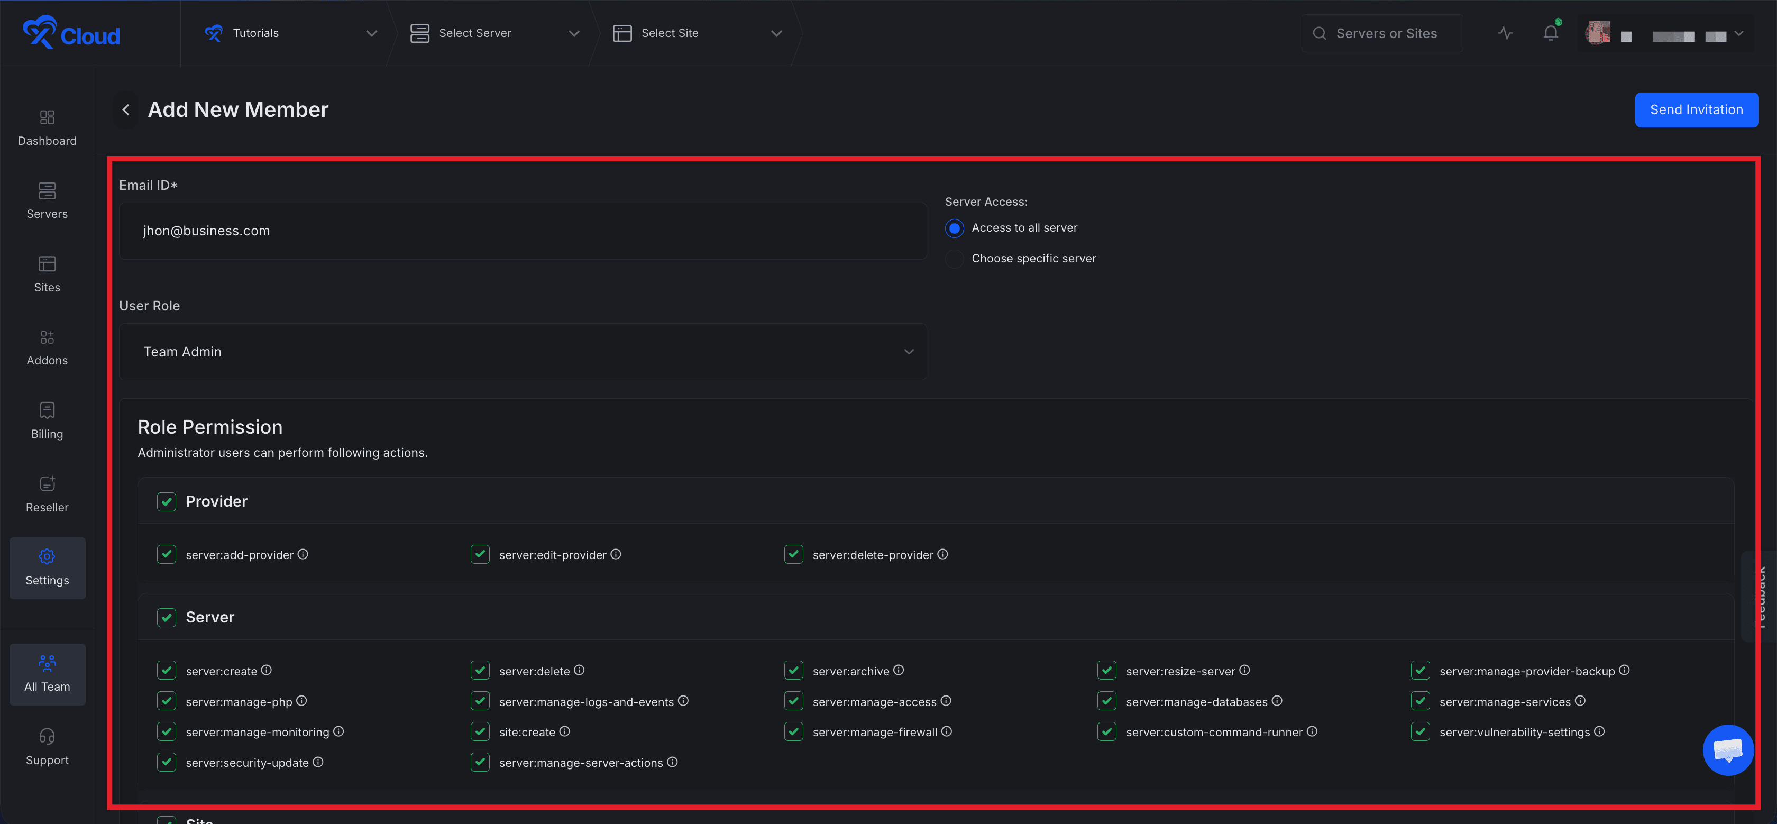
Task: Open the Select Server dropdown
Action: [494, 33]
